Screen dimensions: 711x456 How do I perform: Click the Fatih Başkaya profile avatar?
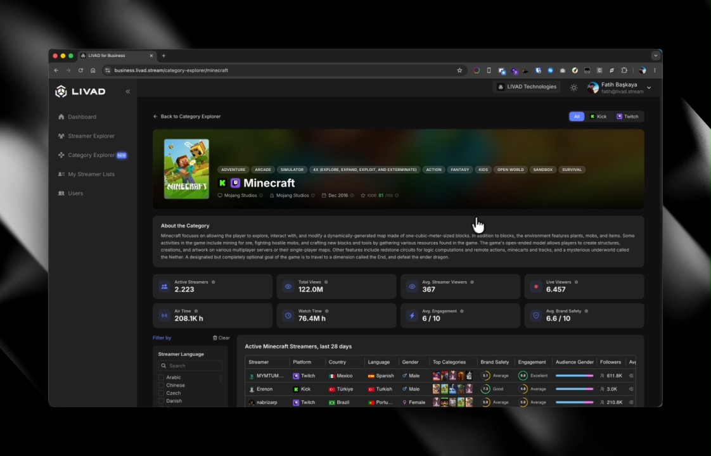click(593, 88)
